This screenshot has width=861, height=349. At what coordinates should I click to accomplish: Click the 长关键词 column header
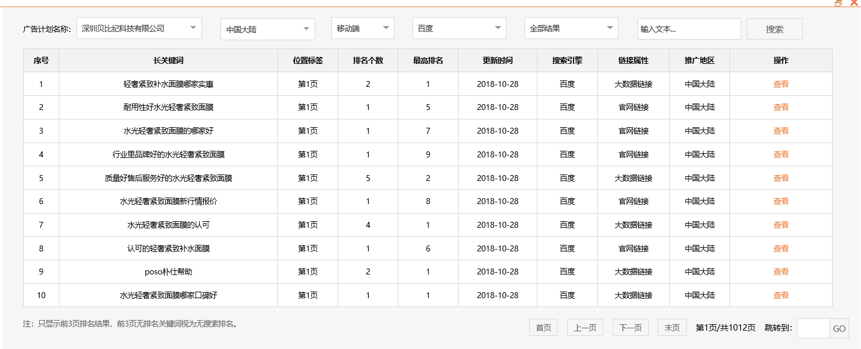(168, 60)
